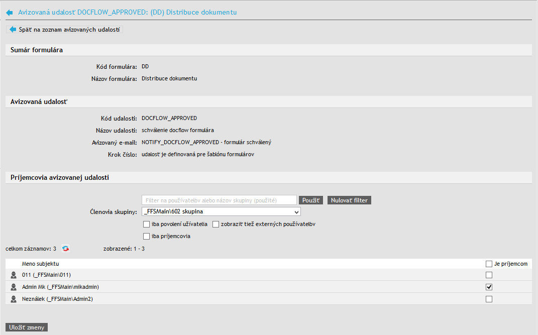Image resolution: width=538 pixels, height=335 pixels.
Task: Uncheck recipient box for Admin Mk
Action: pos(489,287)
